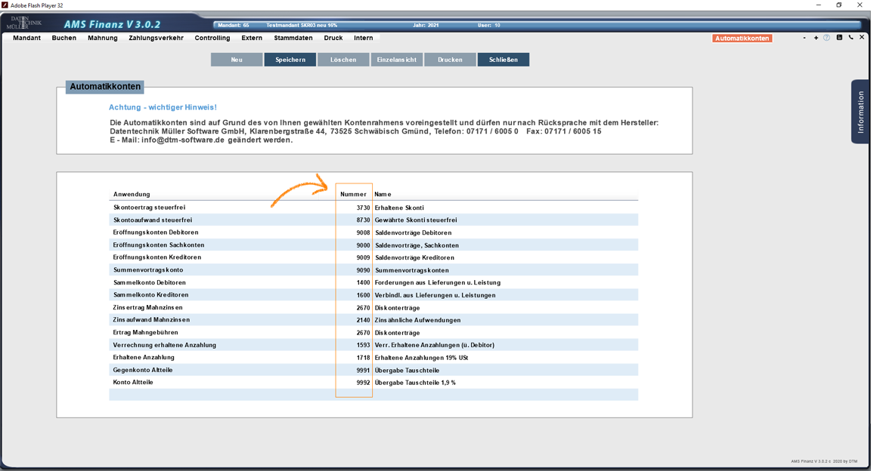This screenshot has width=871, height=471.
Task: Open the Stammdaten menu
Action: 293,38
